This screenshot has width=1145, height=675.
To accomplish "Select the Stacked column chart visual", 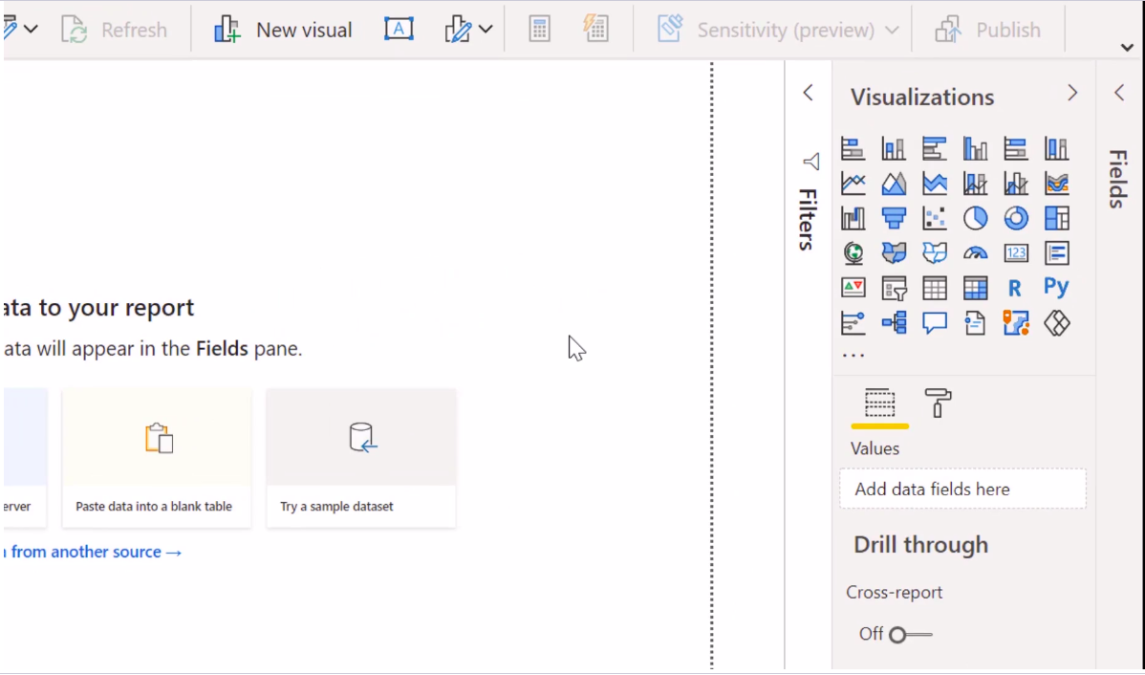I will pyautogui.click(x=894, y=149).
